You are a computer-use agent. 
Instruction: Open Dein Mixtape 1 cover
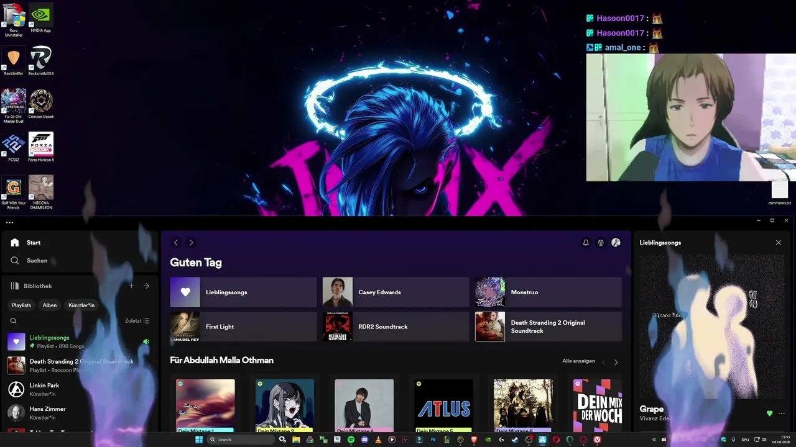click(205, 405)
